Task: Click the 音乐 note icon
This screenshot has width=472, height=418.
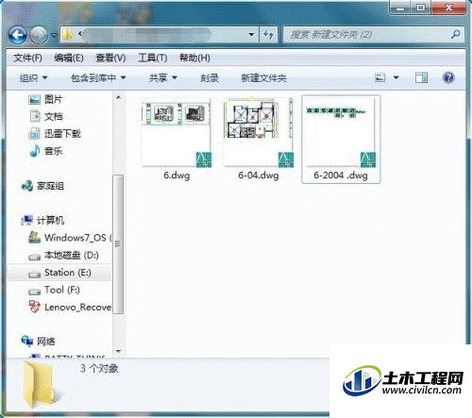Action: pos(35,151)
